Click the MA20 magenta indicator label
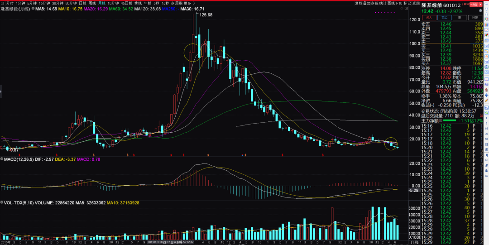Viewport: 489px width, 245px height. click(96, 9)
